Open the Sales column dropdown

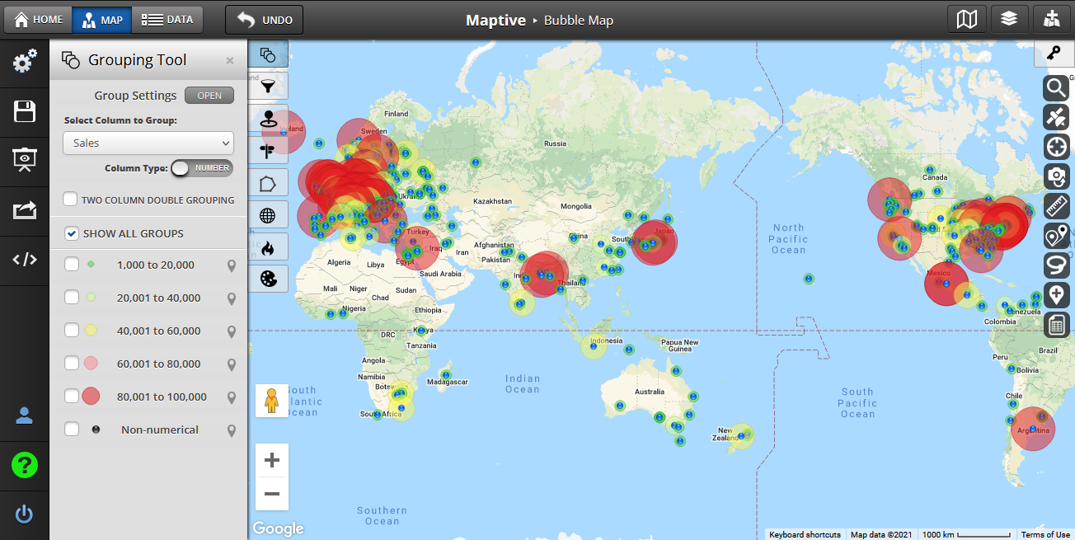point(148,143)
